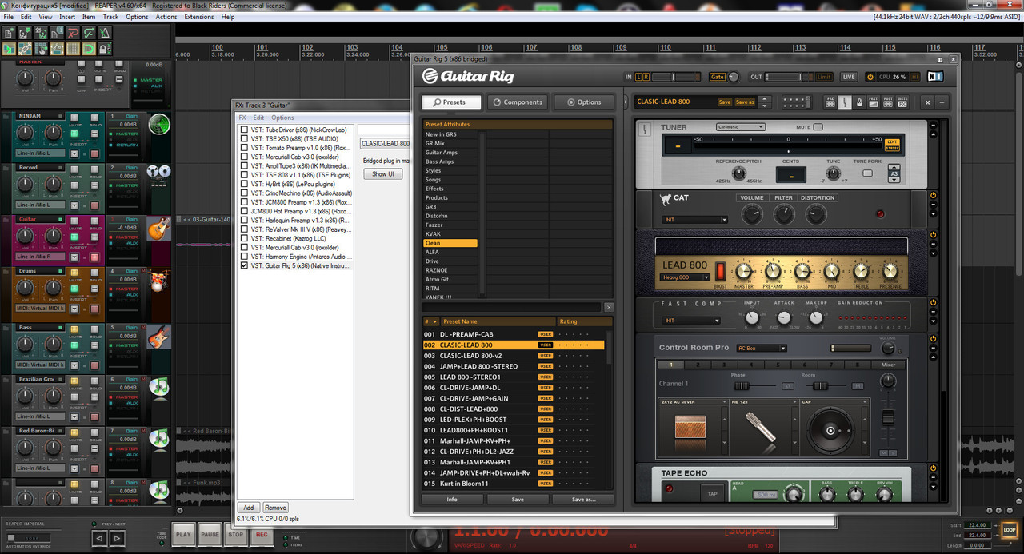Power off the CAT distortion module
Image resolution: width=1024 pixels, height=554 pixels.
point(933,196)
